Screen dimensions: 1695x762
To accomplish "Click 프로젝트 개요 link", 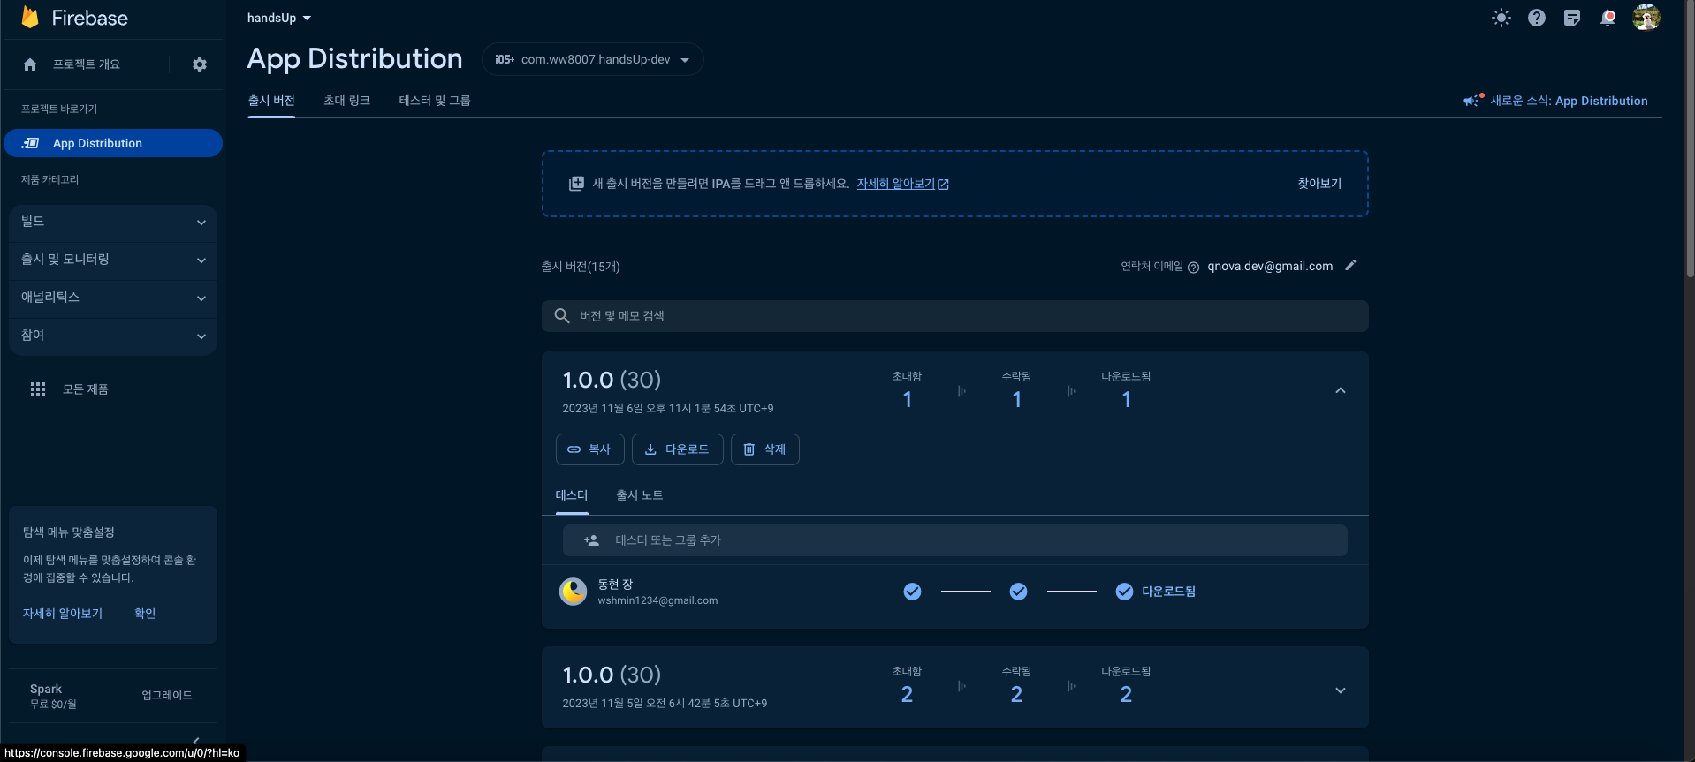I will [x=87, y=64].
